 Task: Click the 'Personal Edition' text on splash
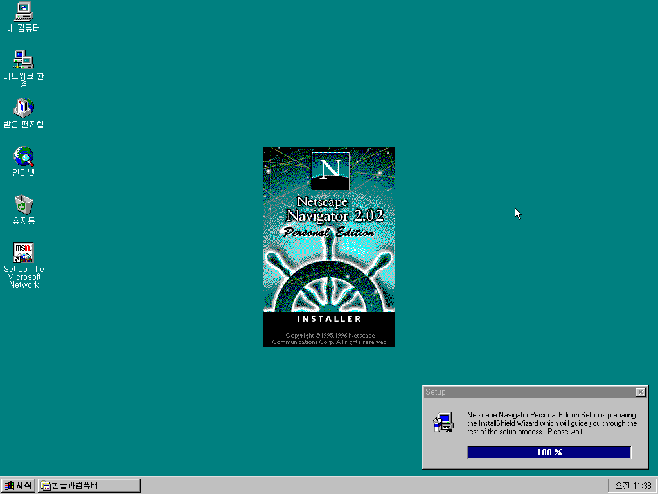point(328,232)
